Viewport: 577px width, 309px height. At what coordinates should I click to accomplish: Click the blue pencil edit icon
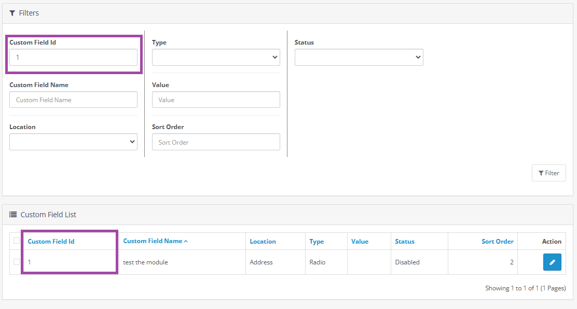552,262
